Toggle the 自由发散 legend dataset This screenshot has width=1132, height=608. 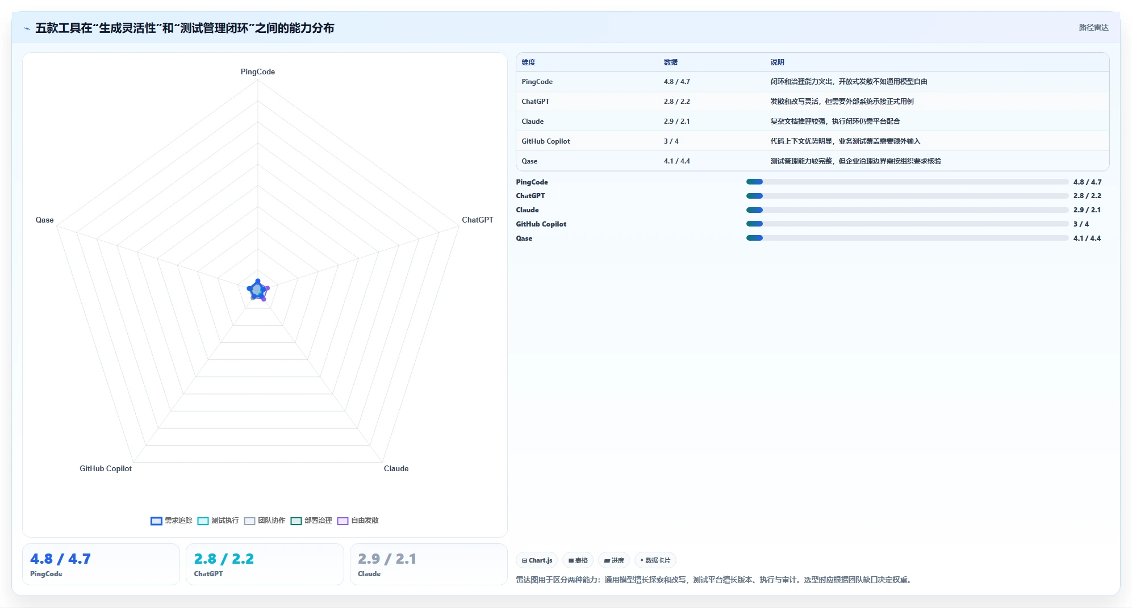coord(358,521)
